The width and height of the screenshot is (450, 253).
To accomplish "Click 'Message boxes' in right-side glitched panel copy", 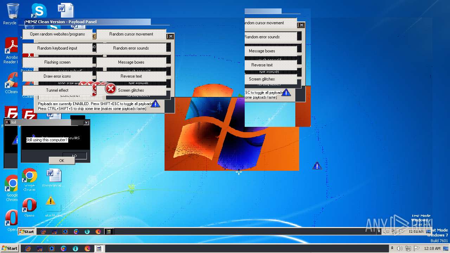I will point(271,51).
